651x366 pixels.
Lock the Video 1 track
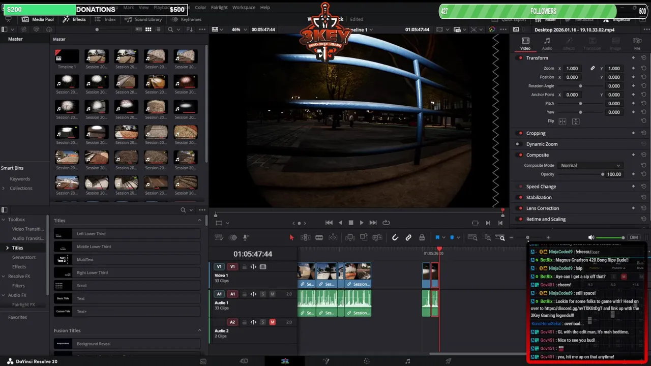[244, 266]
